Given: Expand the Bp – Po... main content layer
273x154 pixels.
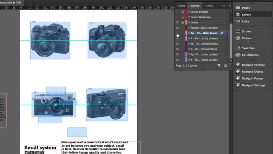Looking at the screenshot, I should (x=189, y=54).
